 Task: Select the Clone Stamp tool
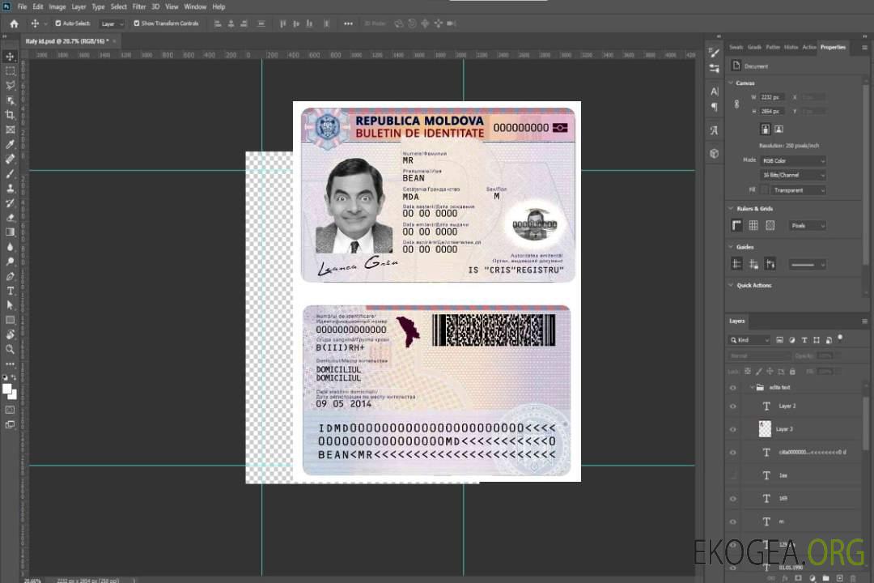(10, 189)
